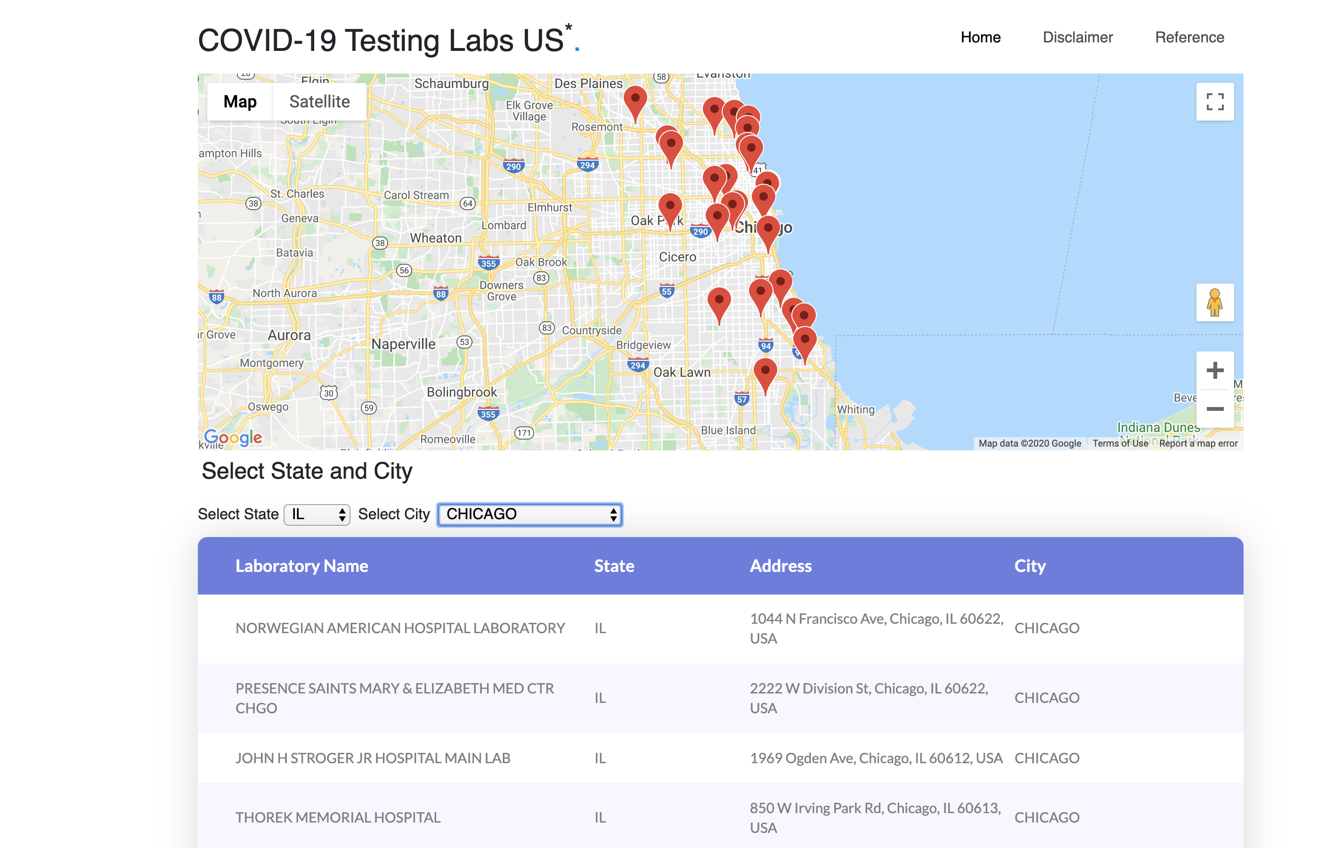This screenshot has height=848, width=1318.
Task: Click the Laboratory Name column header
Action: 301,565
